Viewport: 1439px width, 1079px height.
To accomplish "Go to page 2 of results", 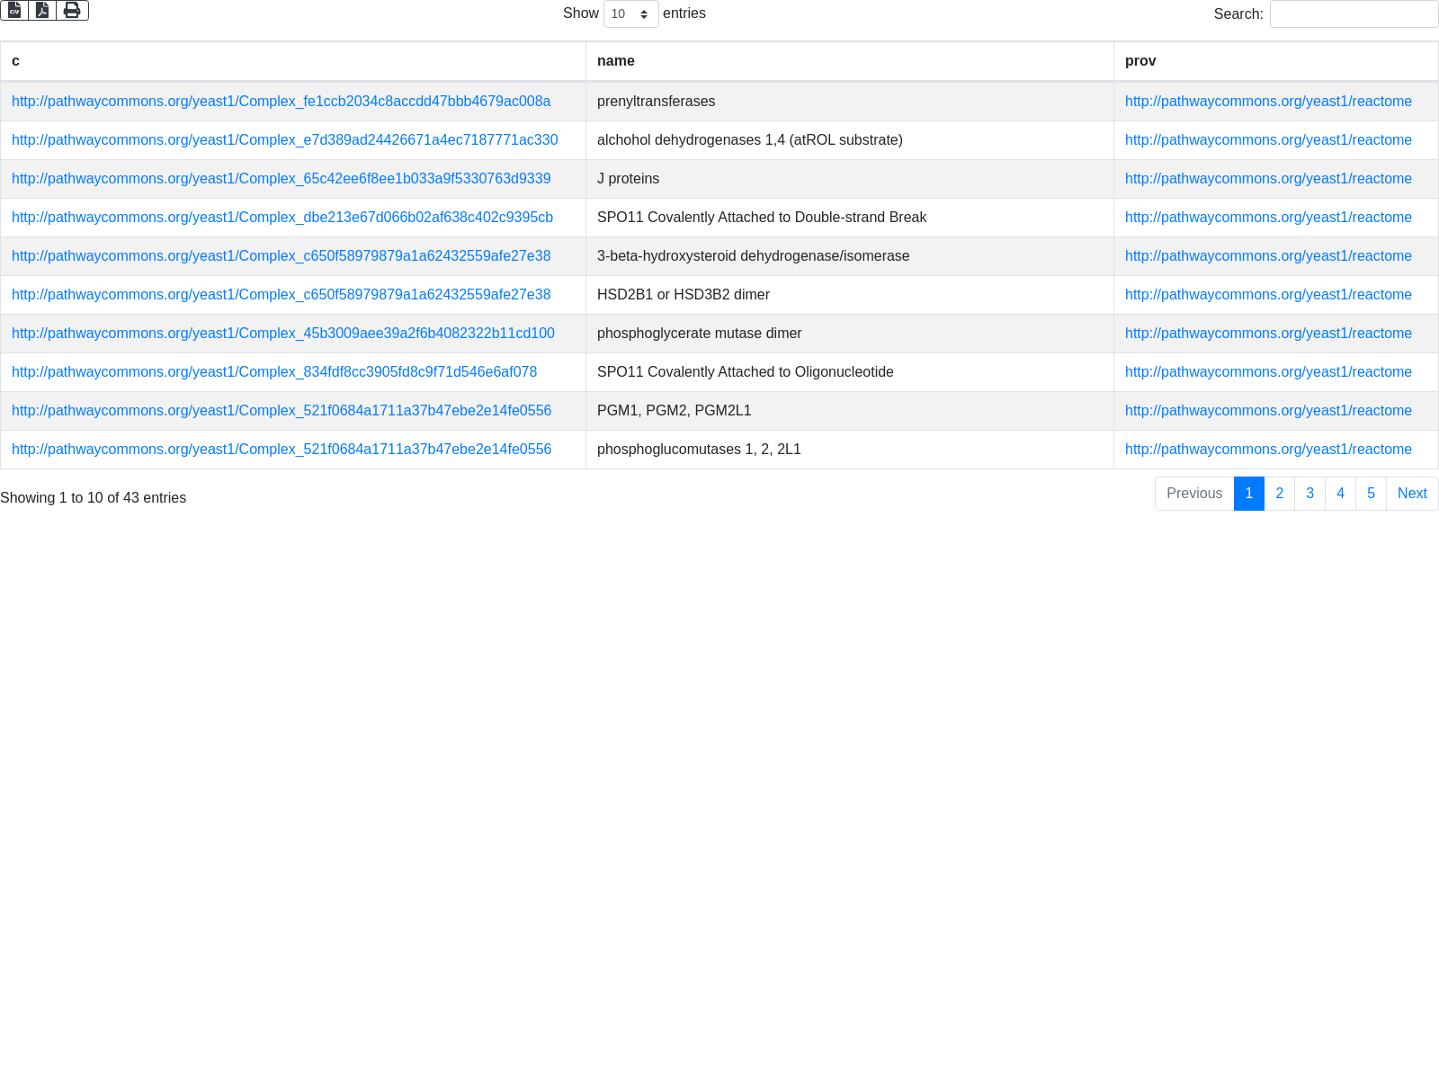I will [x=1279, y=494].
